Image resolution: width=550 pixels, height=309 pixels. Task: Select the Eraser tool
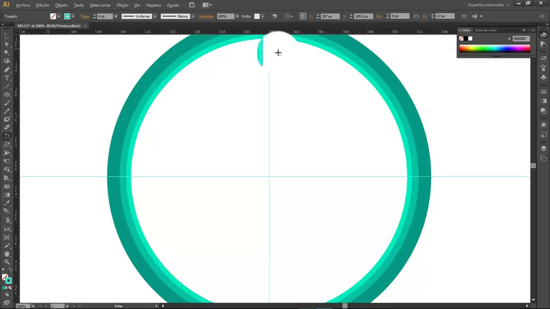point(7,128)
